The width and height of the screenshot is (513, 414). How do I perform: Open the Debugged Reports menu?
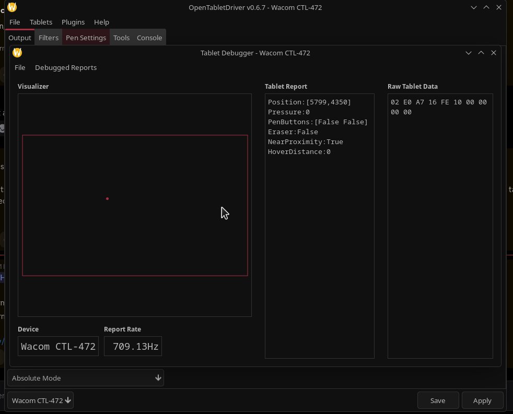[x=66, y=67]
